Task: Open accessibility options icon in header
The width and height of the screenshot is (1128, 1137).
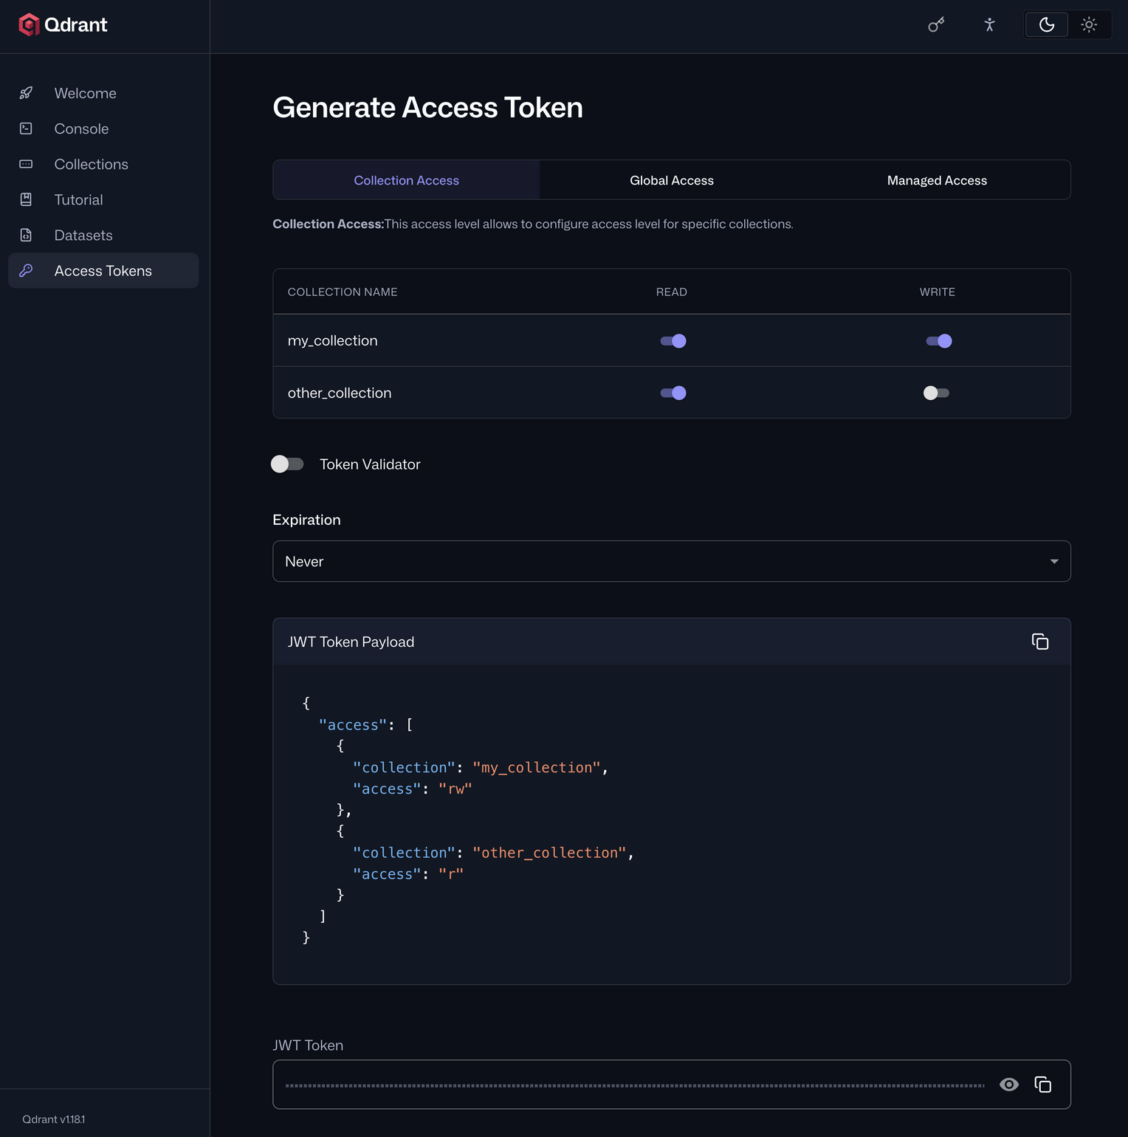Action: click(x=989, y=25)
